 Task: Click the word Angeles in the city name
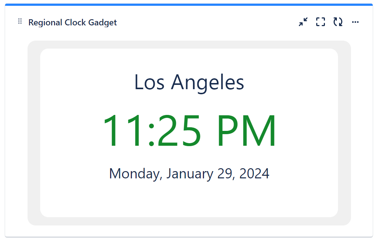point(208,83)
